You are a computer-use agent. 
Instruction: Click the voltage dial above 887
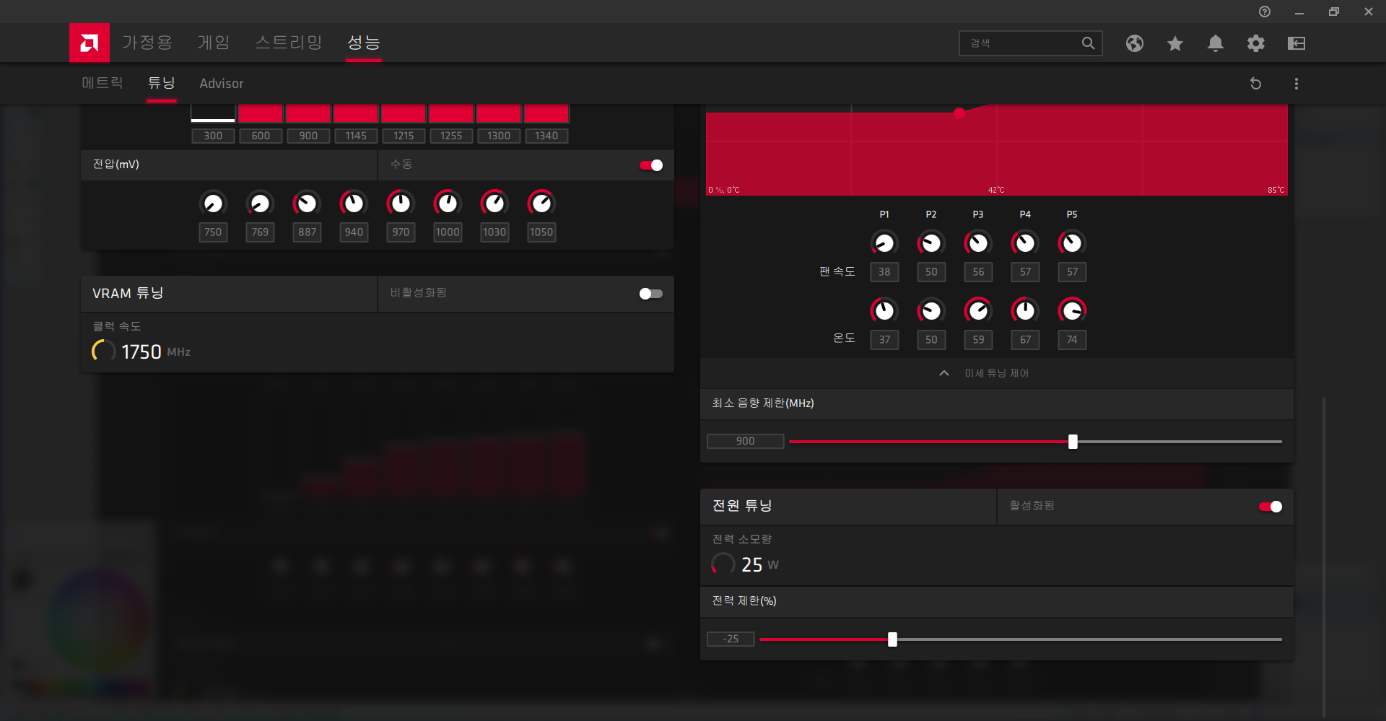point(307,204)
